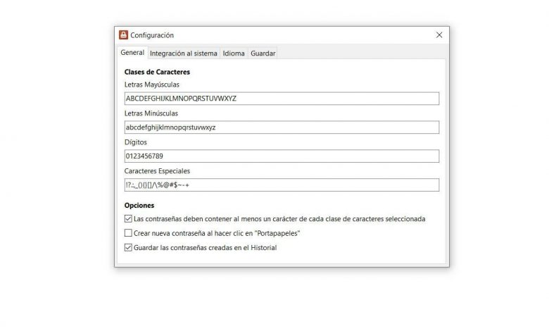Click the Opciones section heading
Viewport: 549px width, 331px height.
tap(139, 206)
